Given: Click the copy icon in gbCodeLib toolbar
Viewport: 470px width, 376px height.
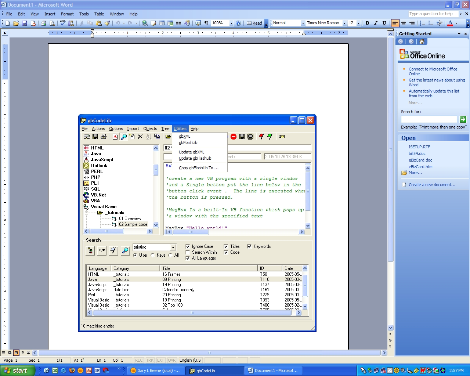Looking at the screenshot, I should pyautogui.click(x=157, y=137).
